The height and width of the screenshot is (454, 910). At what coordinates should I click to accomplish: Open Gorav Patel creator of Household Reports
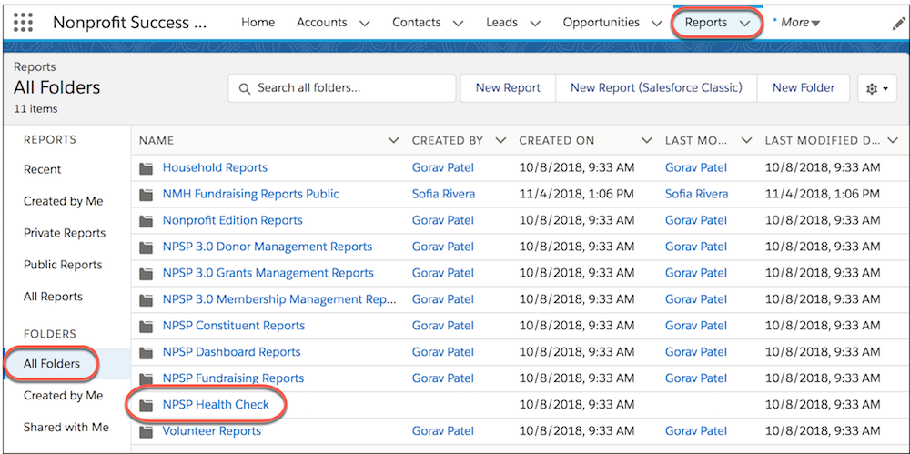443,167
